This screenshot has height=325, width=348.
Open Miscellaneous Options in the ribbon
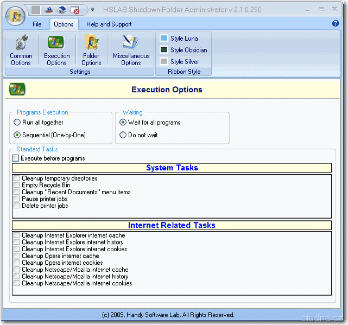[131, 50]
